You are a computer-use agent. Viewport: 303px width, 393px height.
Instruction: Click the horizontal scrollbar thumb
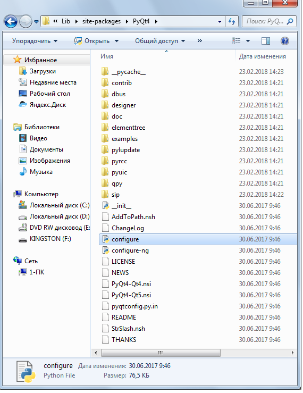tap(161, 353)
